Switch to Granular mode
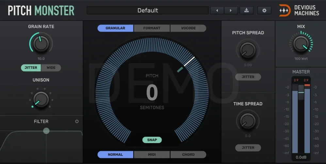Viewport: 326px width, 164px height. pyautogui.click(x=115, y=28)
